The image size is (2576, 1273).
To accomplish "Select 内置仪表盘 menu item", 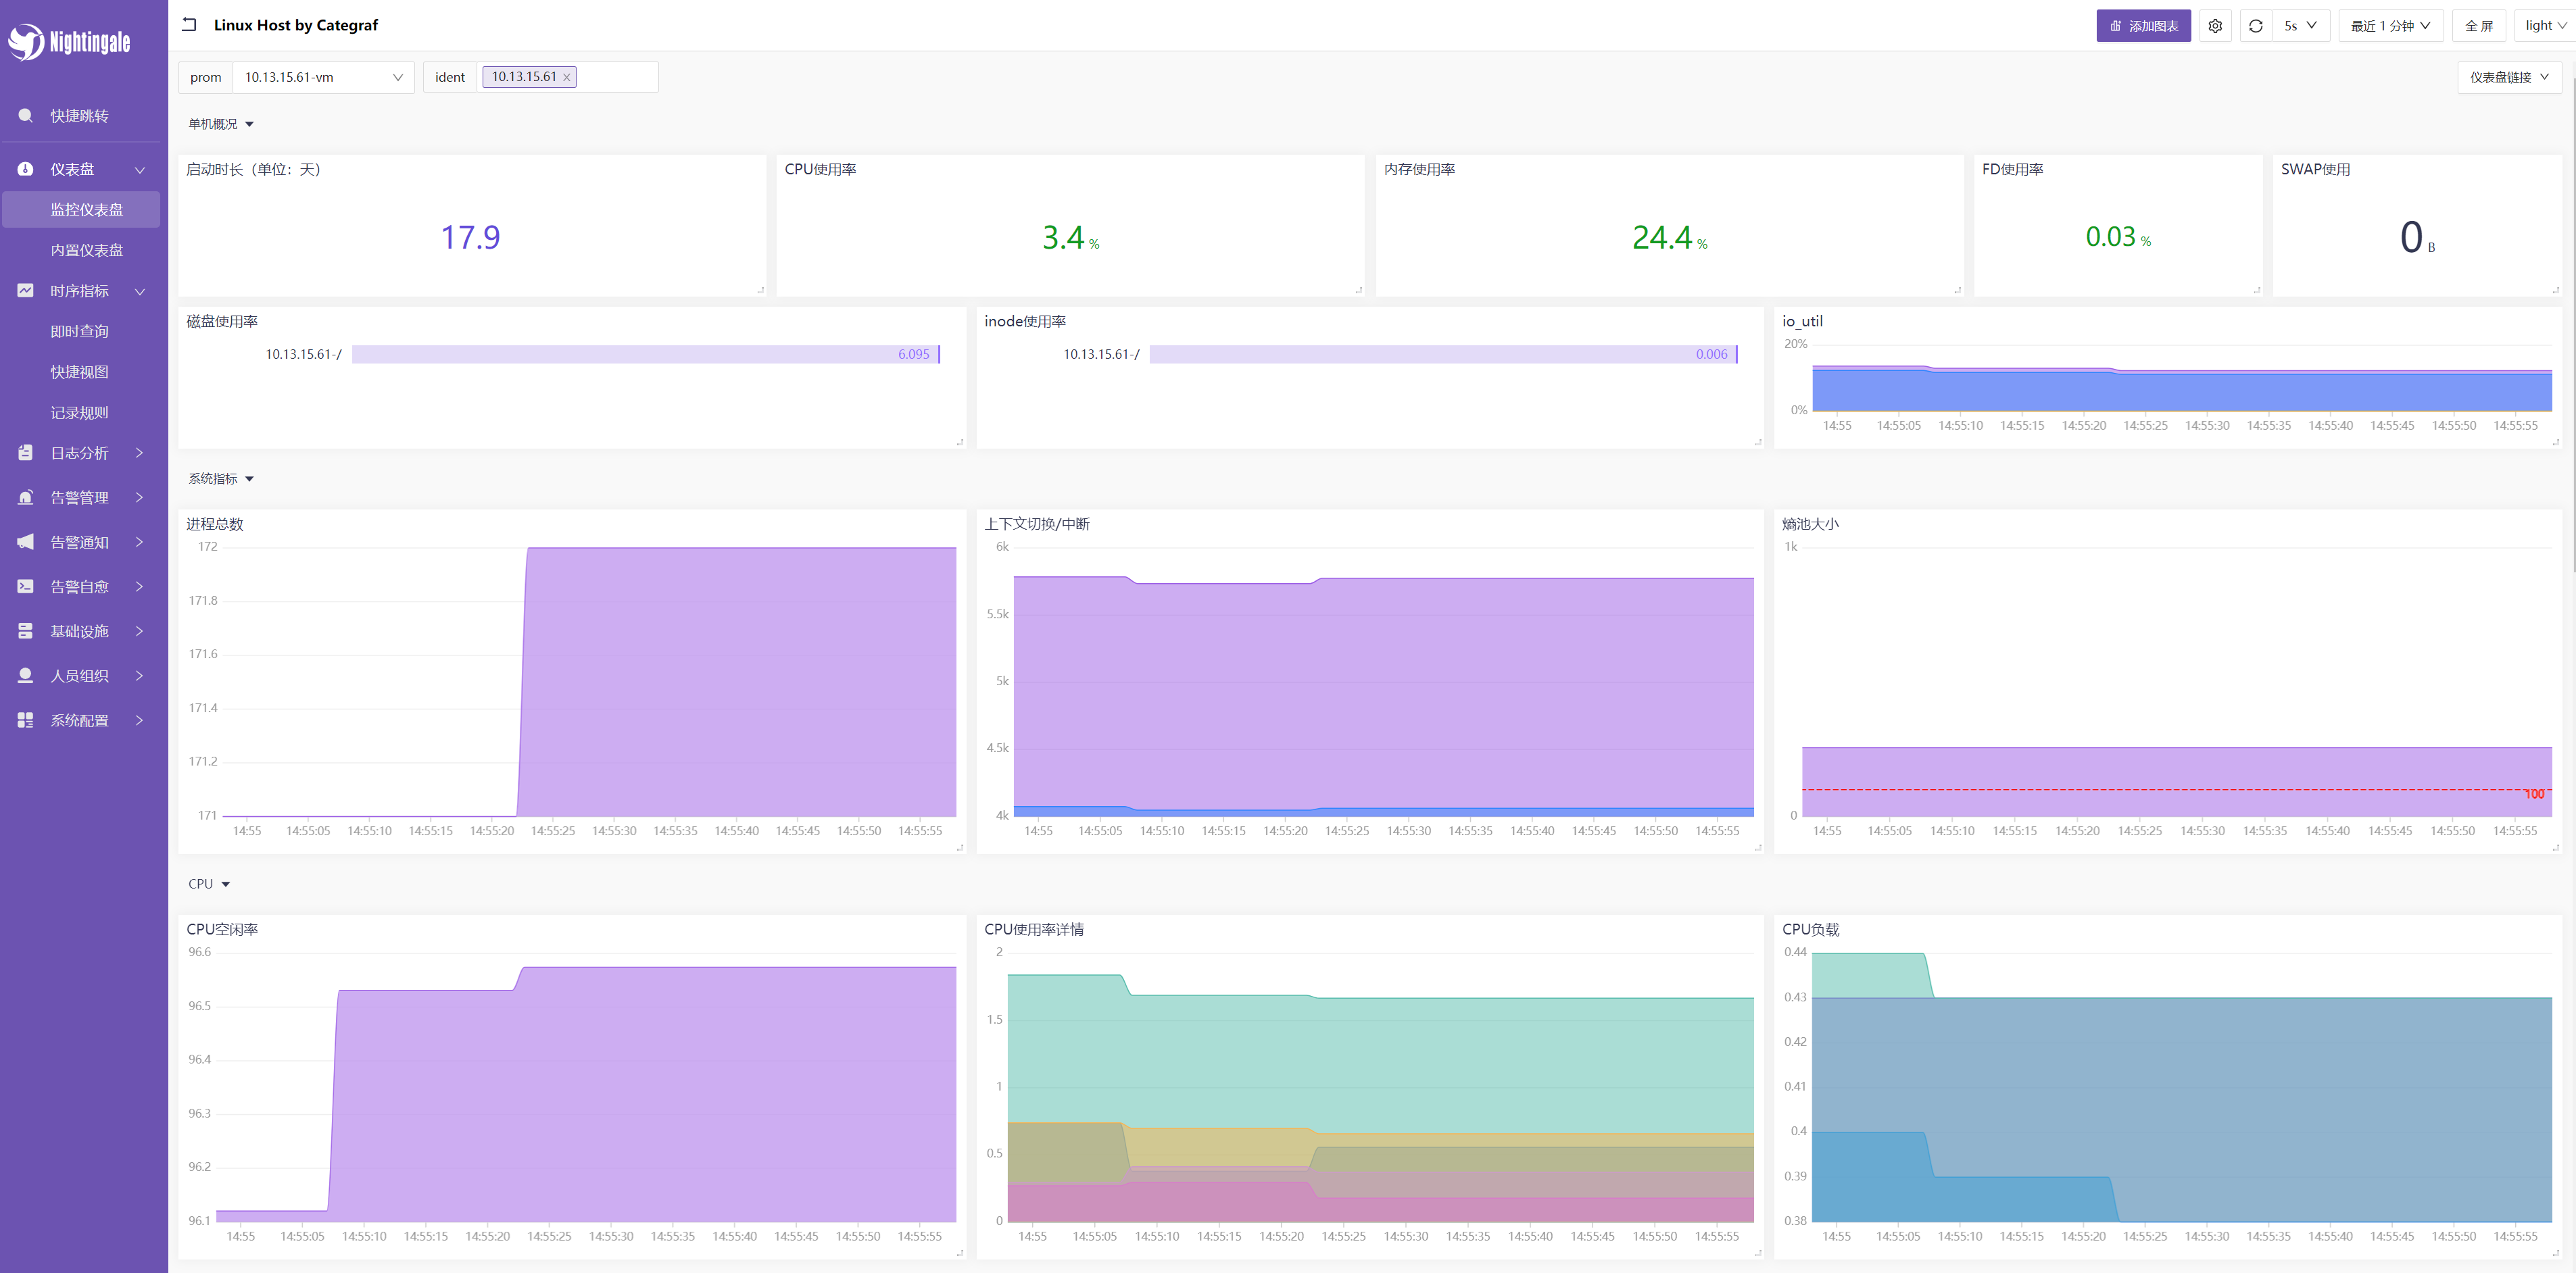I will (87, 250).
